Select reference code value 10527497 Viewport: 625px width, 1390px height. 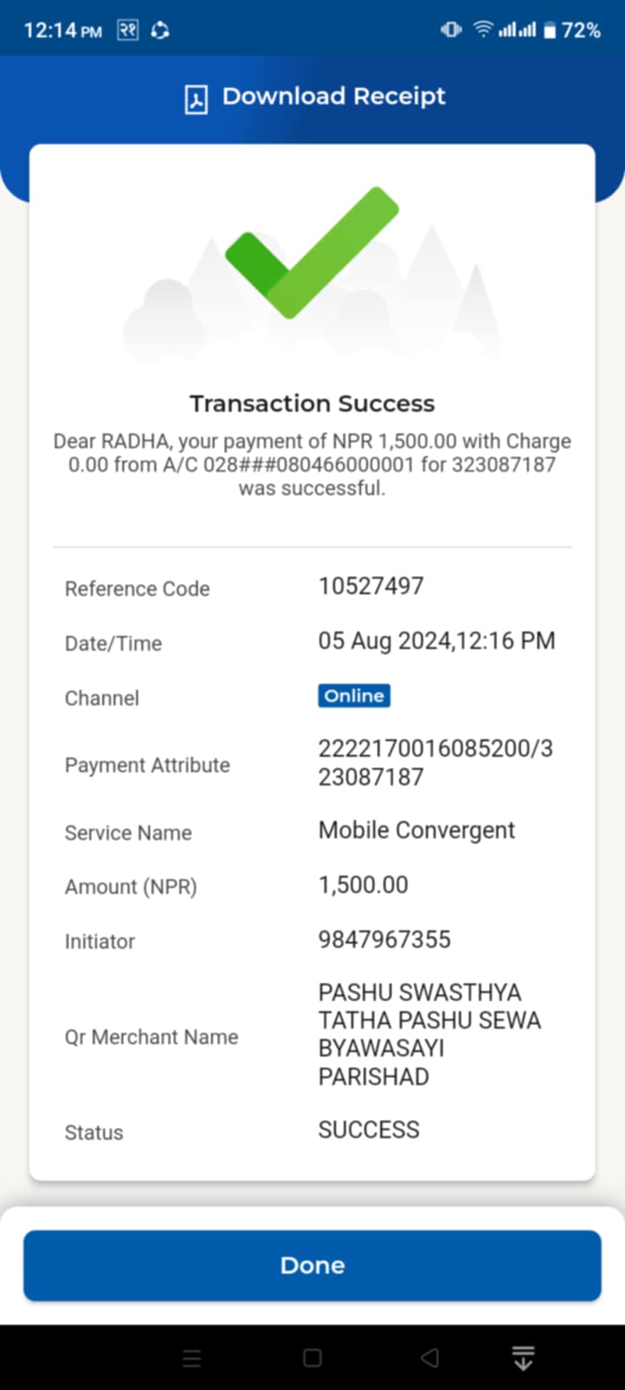click(x=371, y=586)
